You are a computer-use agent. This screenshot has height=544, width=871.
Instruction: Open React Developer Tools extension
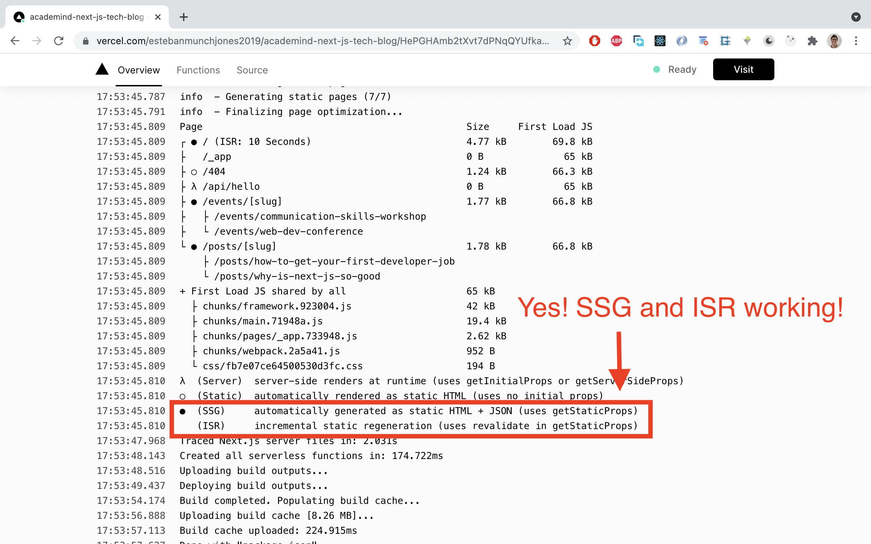660,41
